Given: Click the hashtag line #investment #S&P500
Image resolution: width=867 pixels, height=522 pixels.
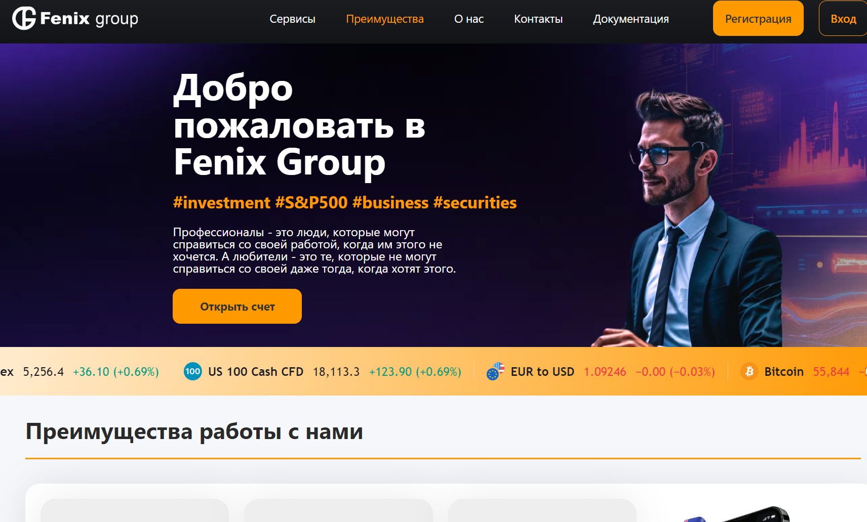Looking at the screenshot, I should point(345,202).
